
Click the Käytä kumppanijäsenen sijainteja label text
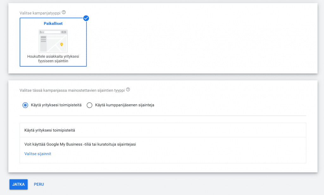tap(124, 105)
